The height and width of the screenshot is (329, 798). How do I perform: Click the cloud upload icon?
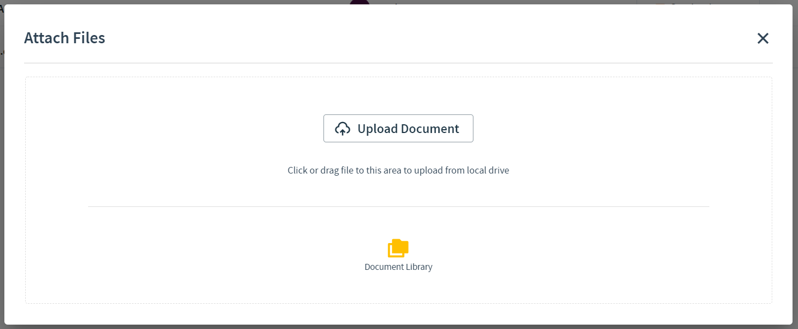click(343, 129)
